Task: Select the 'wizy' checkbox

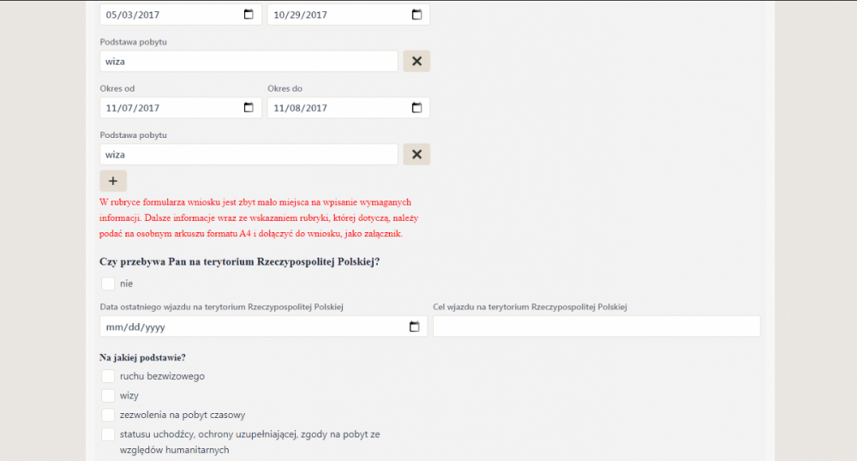Action: pyautogui.click(x=108, y=396)
